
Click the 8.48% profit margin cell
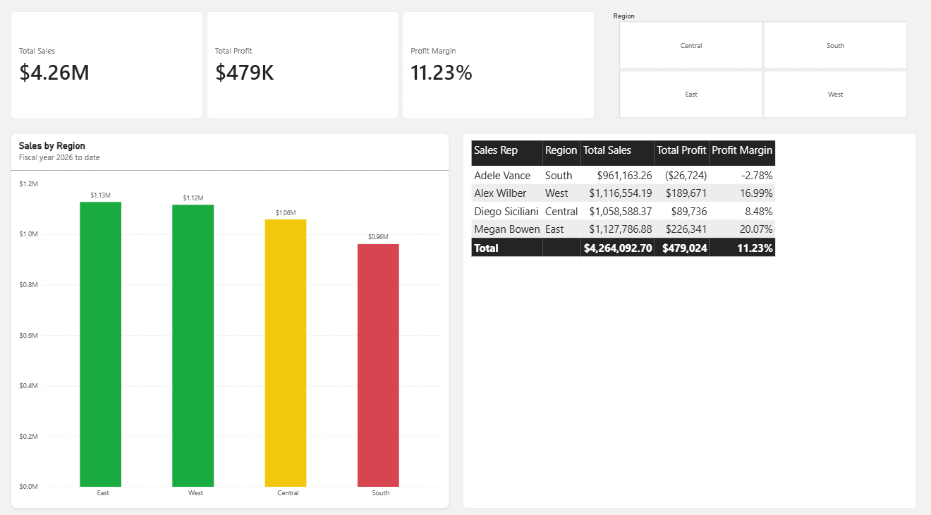(742, 211)
